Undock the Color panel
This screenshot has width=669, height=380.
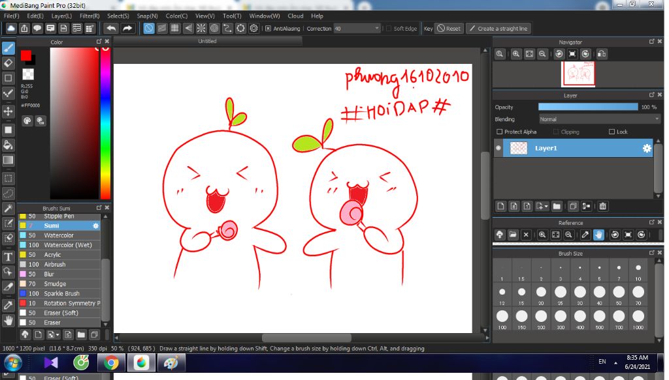click(x=99, y=41)
